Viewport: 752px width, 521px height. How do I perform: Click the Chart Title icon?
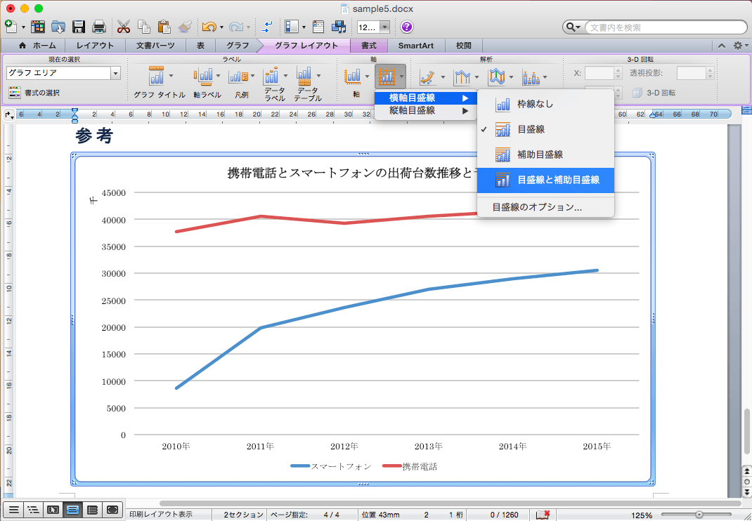[156, 76]
